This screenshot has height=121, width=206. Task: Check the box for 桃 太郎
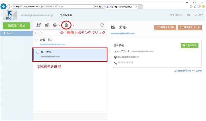[x=38, y=52]
